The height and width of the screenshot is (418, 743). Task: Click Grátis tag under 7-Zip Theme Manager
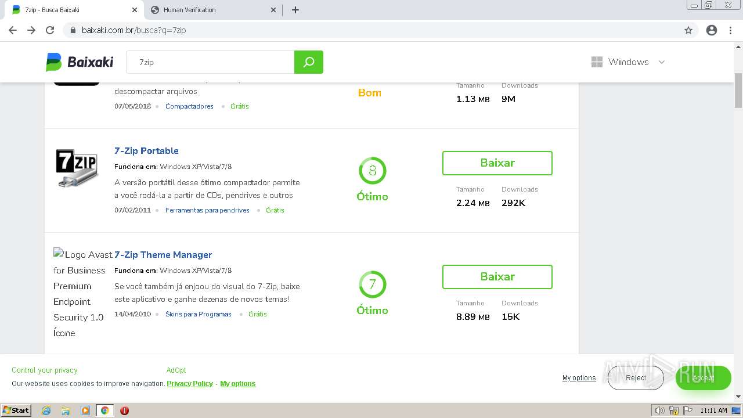coord(258,314)
